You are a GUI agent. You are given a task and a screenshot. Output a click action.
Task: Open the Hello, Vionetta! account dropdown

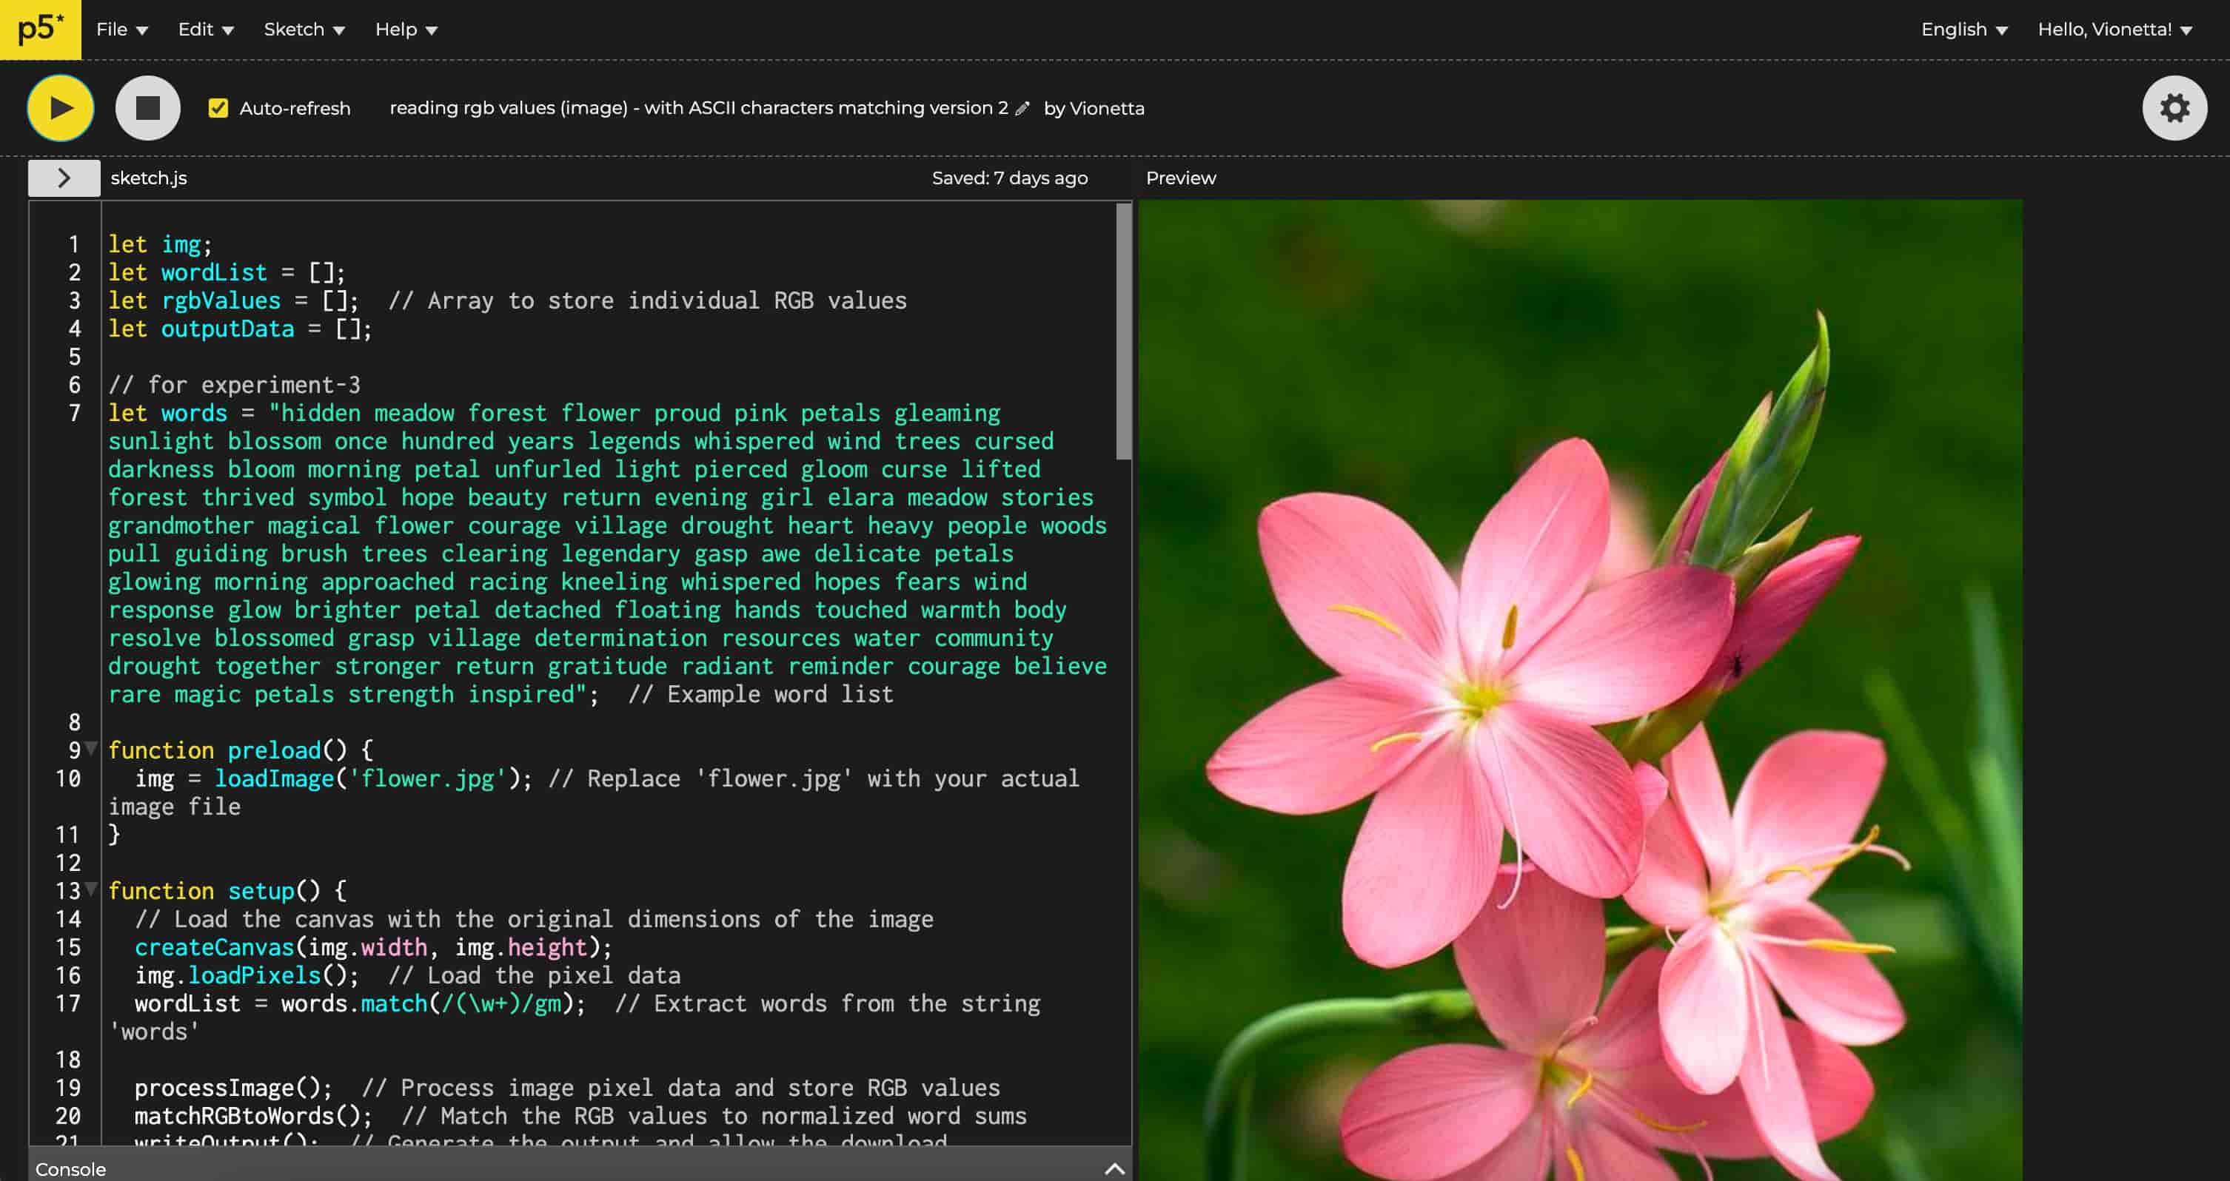pos(2114,30)
